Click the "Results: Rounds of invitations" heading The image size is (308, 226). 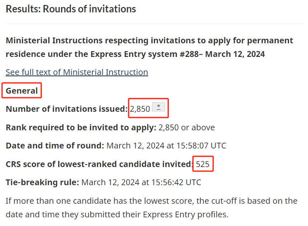[x=71, y=9]
